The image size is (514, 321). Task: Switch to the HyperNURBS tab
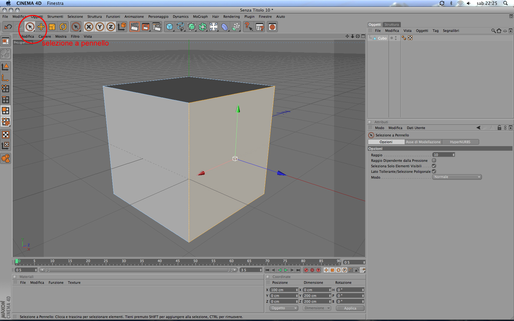pyautogui.click(x=460, y=142)
